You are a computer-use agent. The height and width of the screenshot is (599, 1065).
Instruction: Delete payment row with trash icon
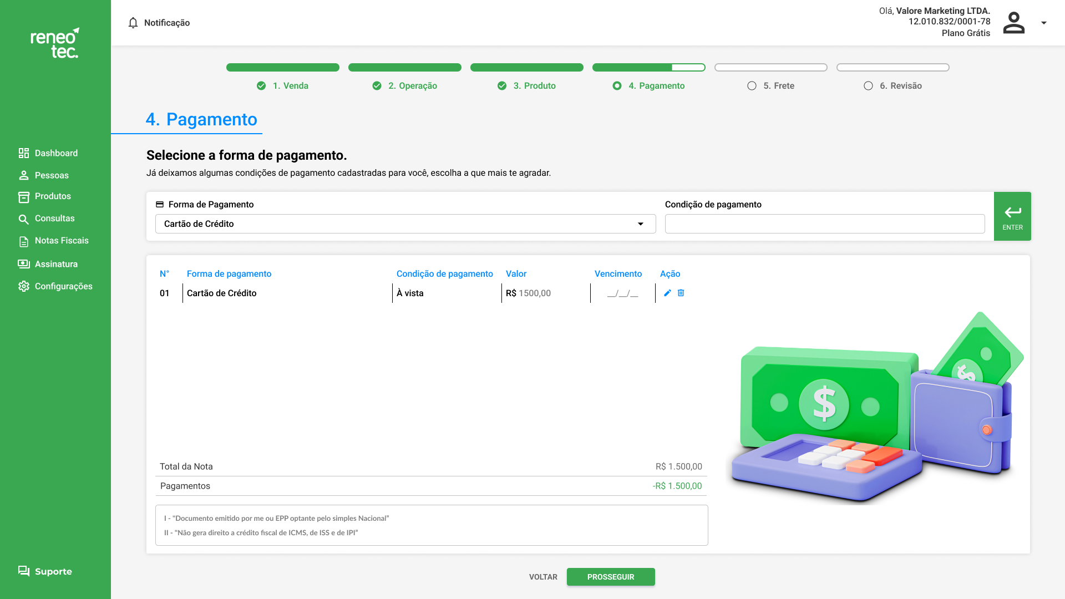[681, 293]
